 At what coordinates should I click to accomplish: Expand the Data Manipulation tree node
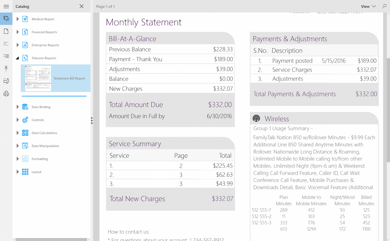coord(18,146)
